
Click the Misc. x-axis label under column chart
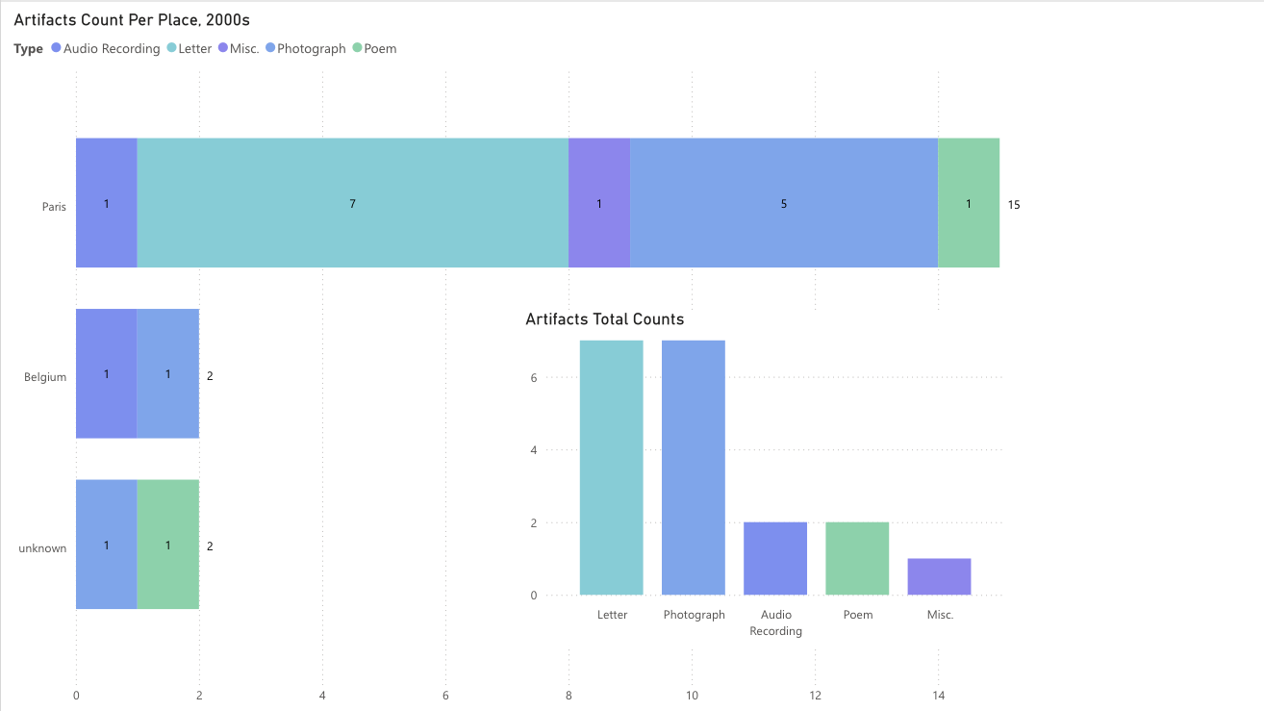tap(940, 615)
